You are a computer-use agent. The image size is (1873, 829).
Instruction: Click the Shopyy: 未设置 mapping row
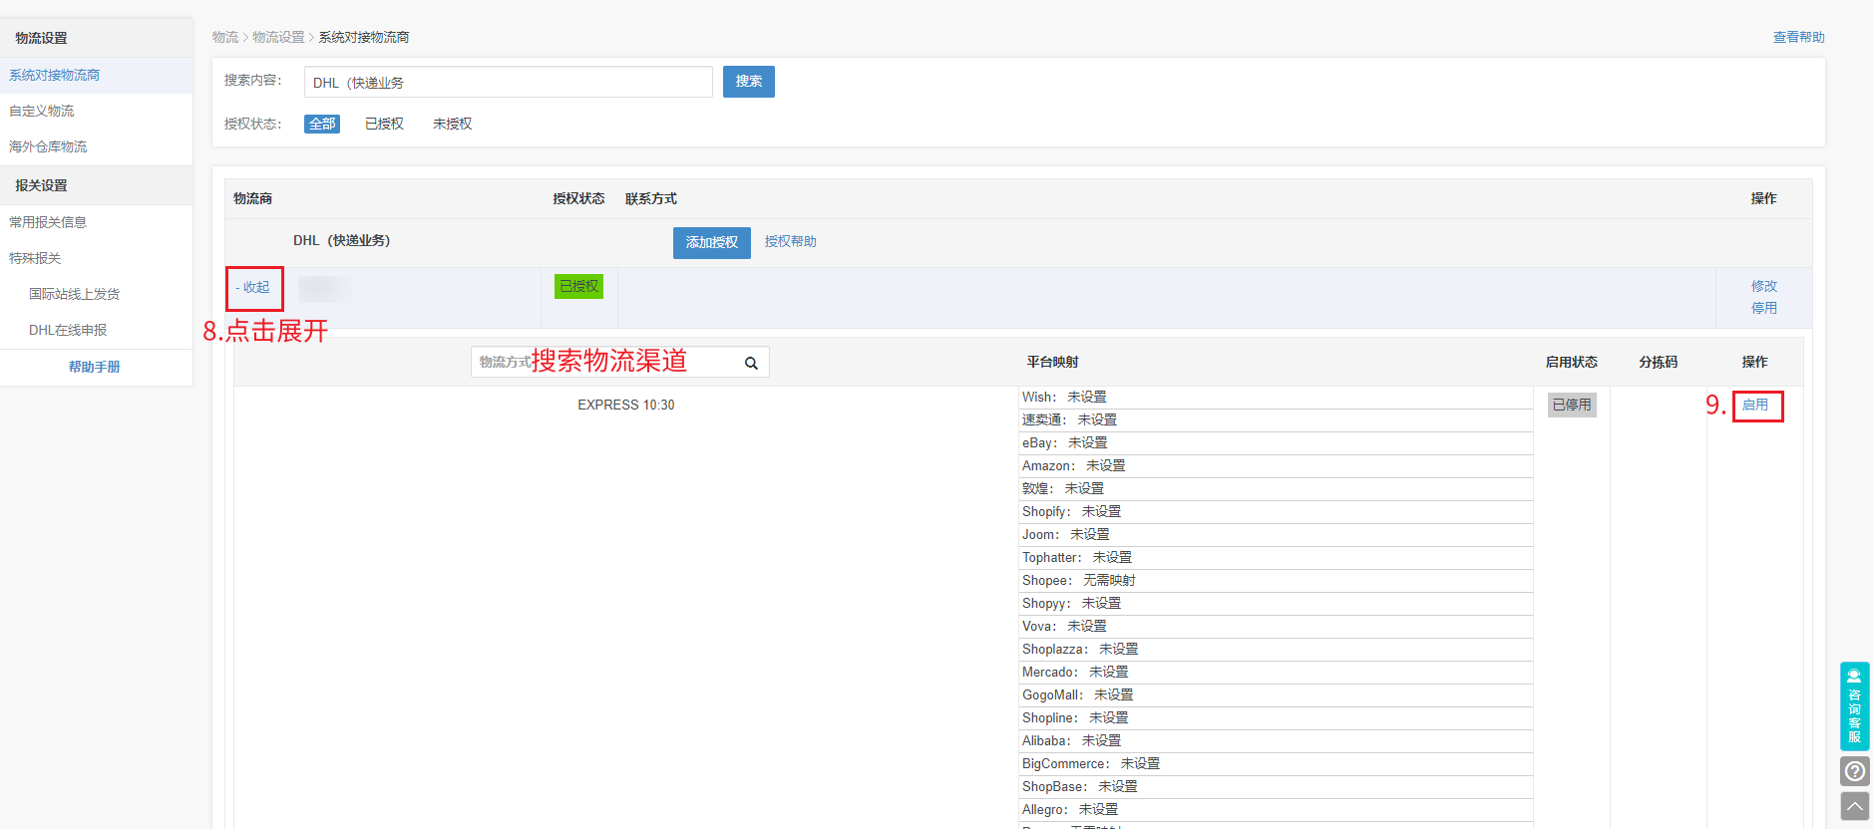[1276, 604]
